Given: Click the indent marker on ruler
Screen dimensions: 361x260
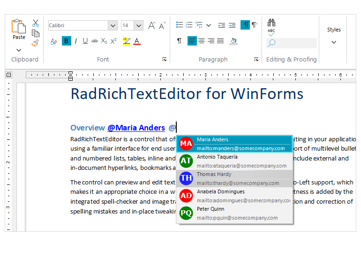Looking at the screenshot, I should 70,76.
